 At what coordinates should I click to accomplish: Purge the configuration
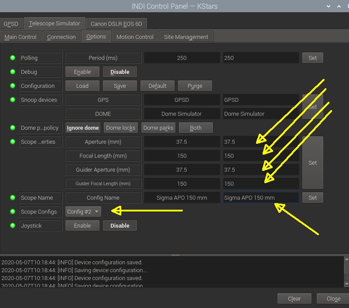point(195,86)
